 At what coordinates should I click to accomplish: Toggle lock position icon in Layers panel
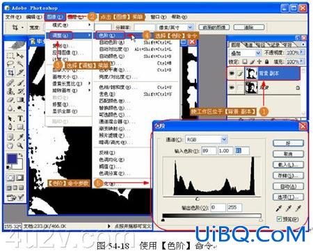pos(259,62)
